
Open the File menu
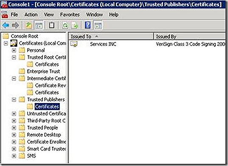click(x=14, y=14)
